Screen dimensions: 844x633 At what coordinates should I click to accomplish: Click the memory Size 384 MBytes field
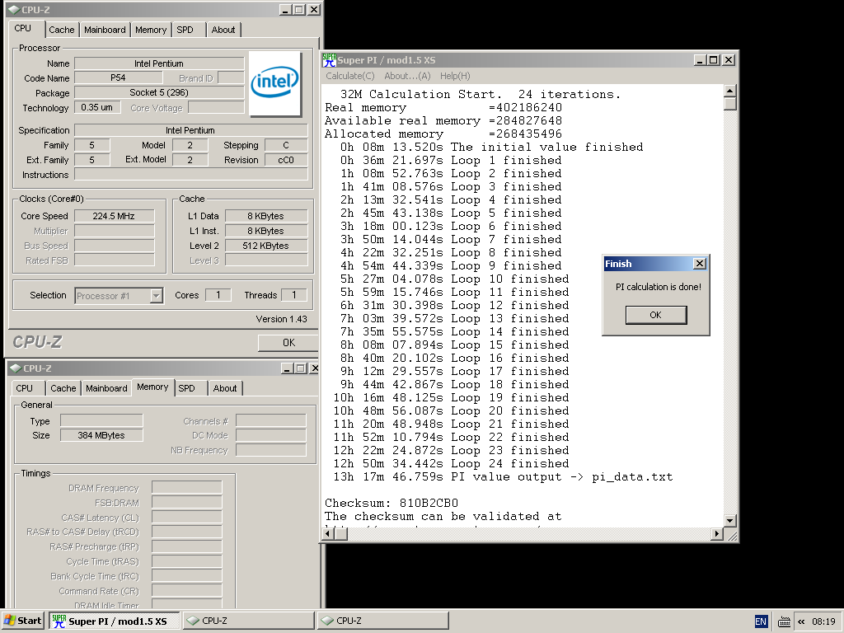click(101, 435)
